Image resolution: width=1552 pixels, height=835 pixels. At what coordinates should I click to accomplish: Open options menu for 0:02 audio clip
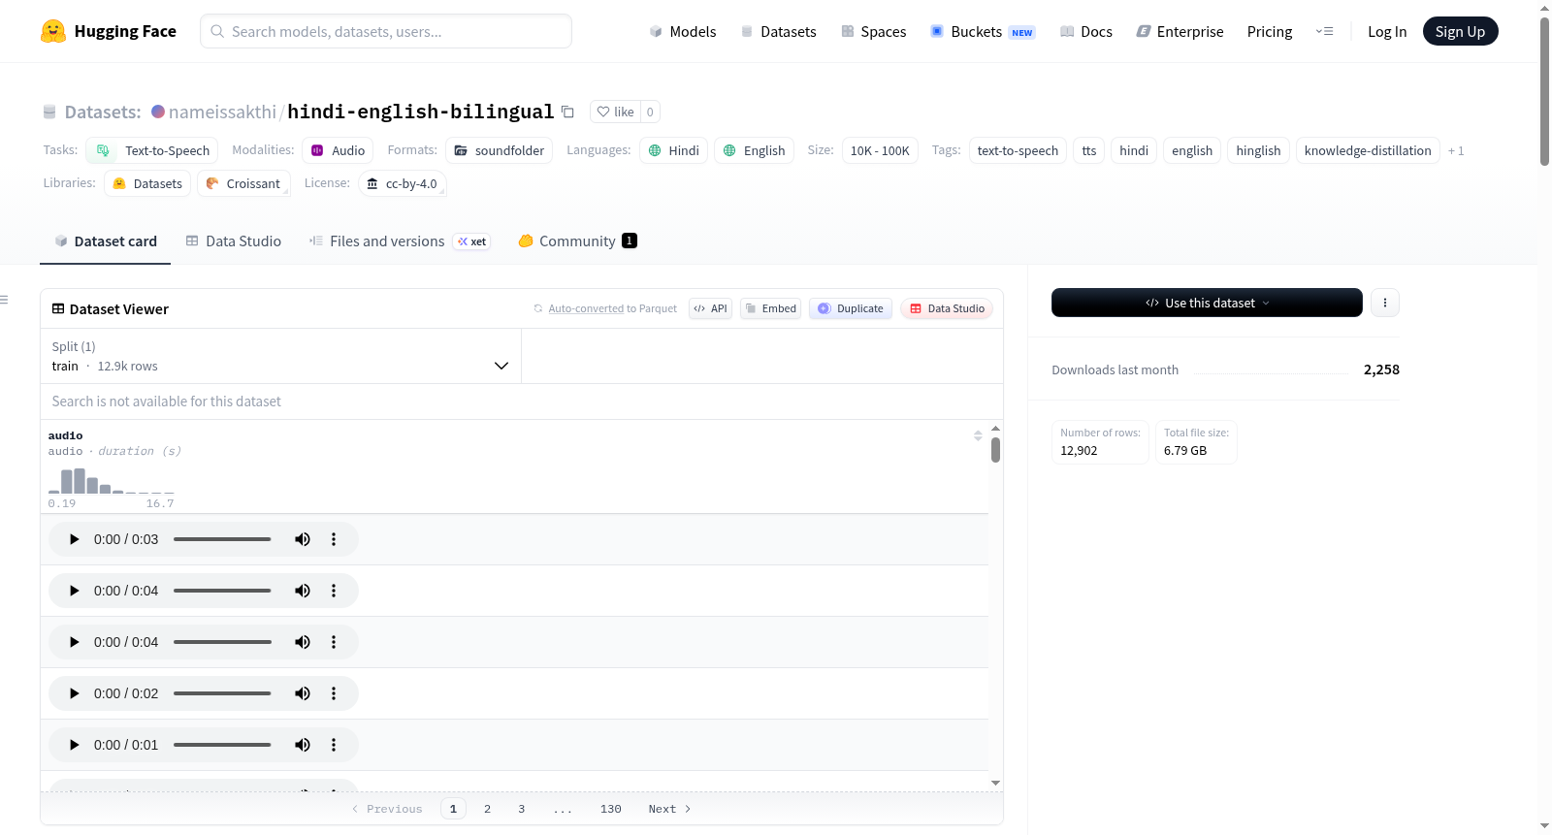334,693
